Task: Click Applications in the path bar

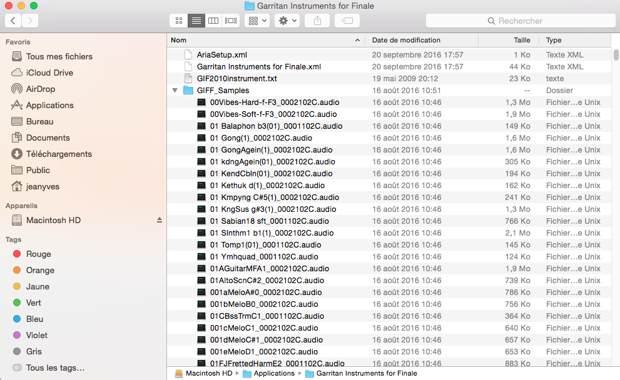Action: click(x=273, y=373)
